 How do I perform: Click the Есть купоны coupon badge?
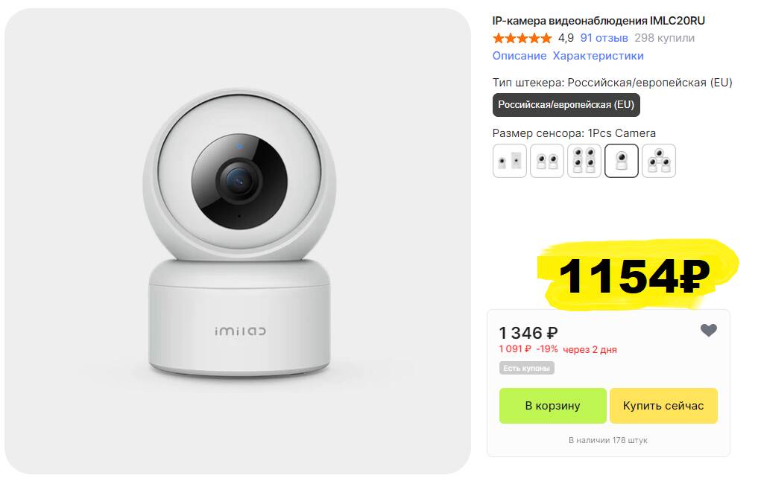click(x=526, y=368)
